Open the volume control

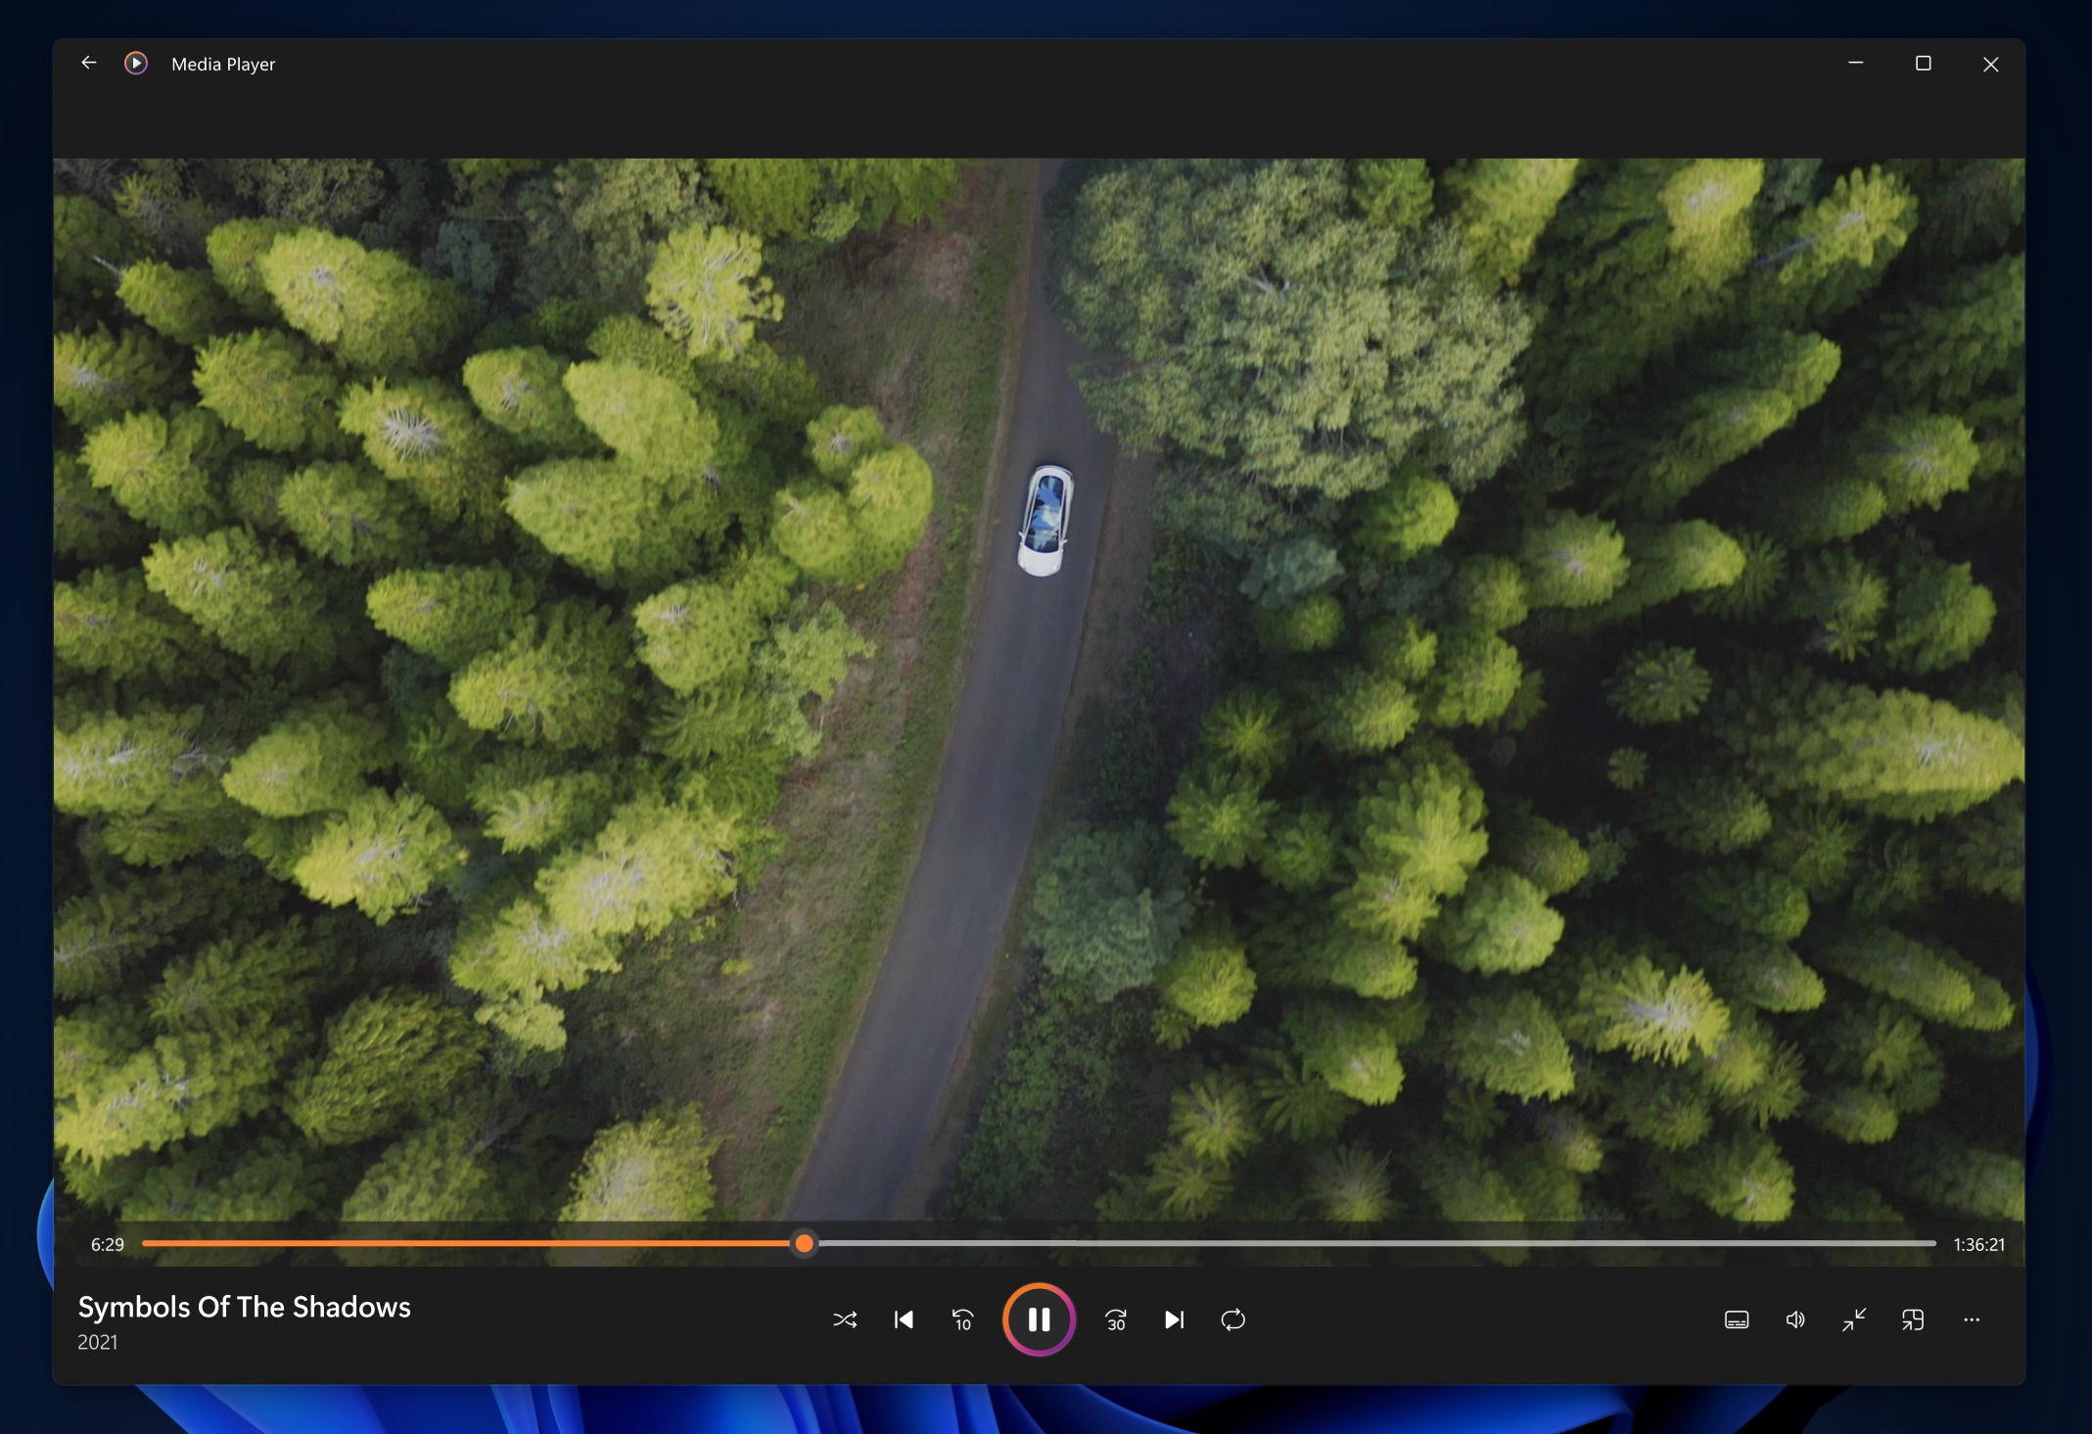[1796, 1319]
